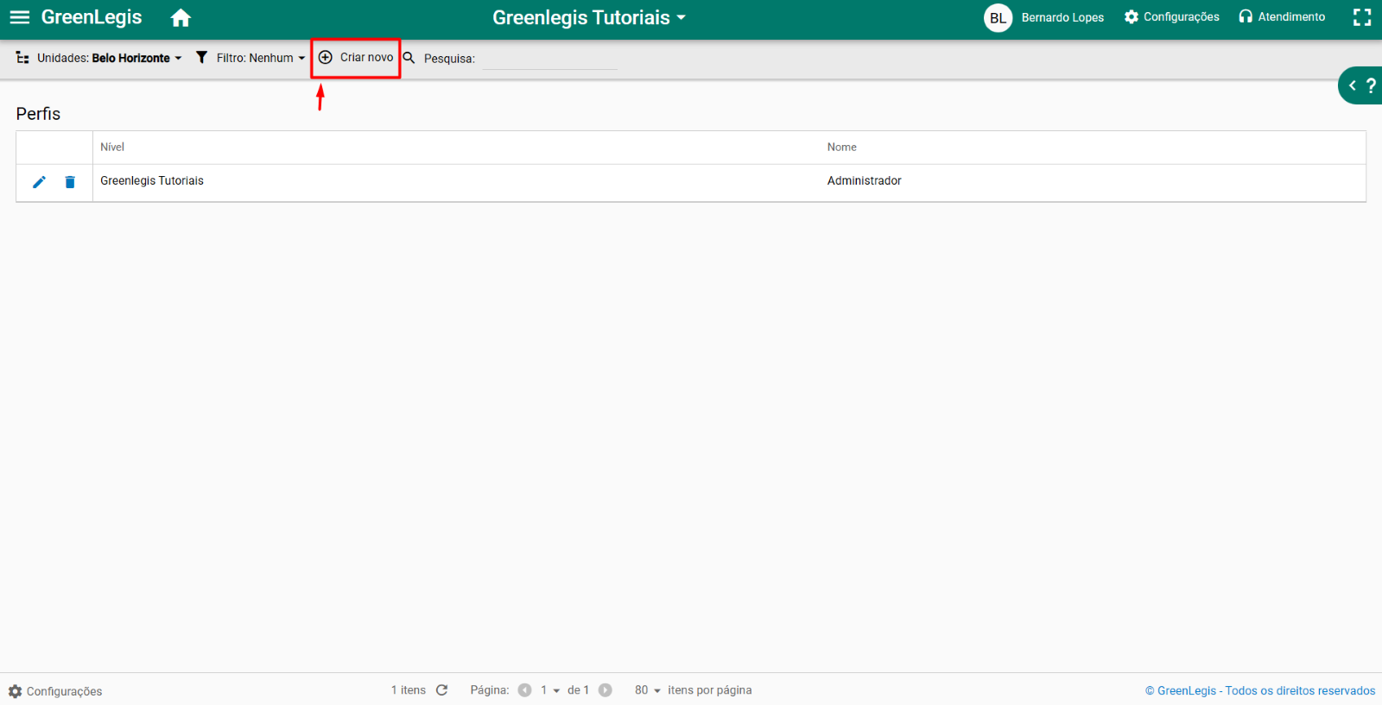Click the search magnifier icon
This screenshot has height=705, width=1382.
[x=409, y=58]
